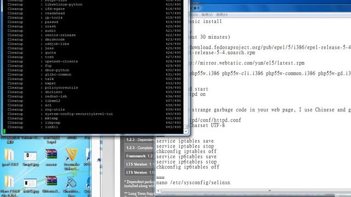Click terminal row 'Cleanup : rng-utils'

[94, 109]
